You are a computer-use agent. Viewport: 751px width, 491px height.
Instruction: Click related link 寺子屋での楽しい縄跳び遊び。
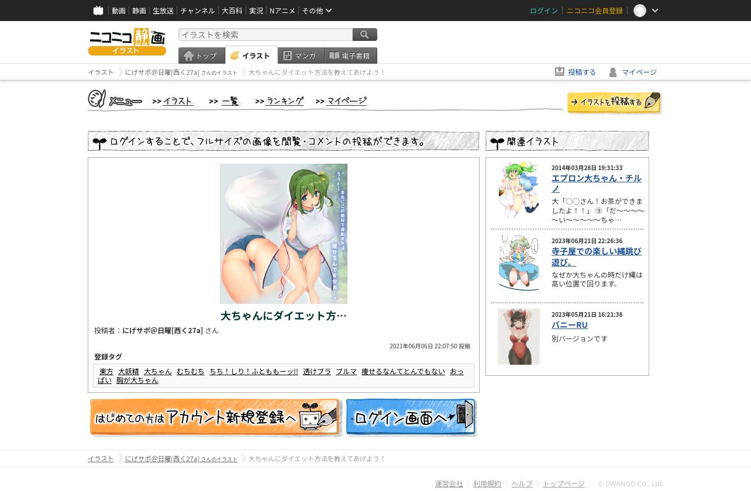click(x=597, y=257)
